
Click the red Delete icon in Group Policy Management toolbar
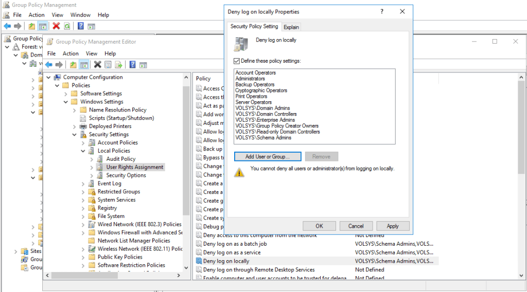click(x=56, y=26)
